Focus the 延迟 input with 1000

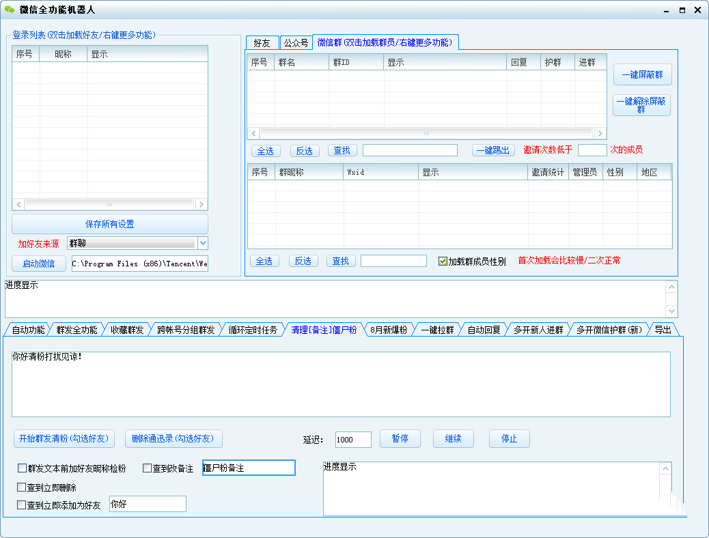click(x=353, y=440)
